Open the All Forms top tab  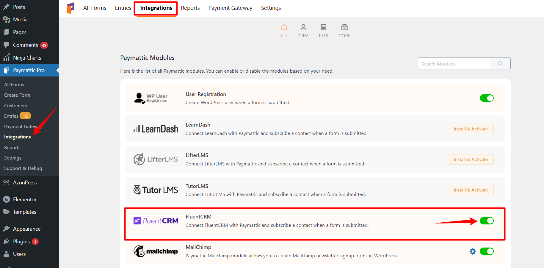click(x=95, y=8)
